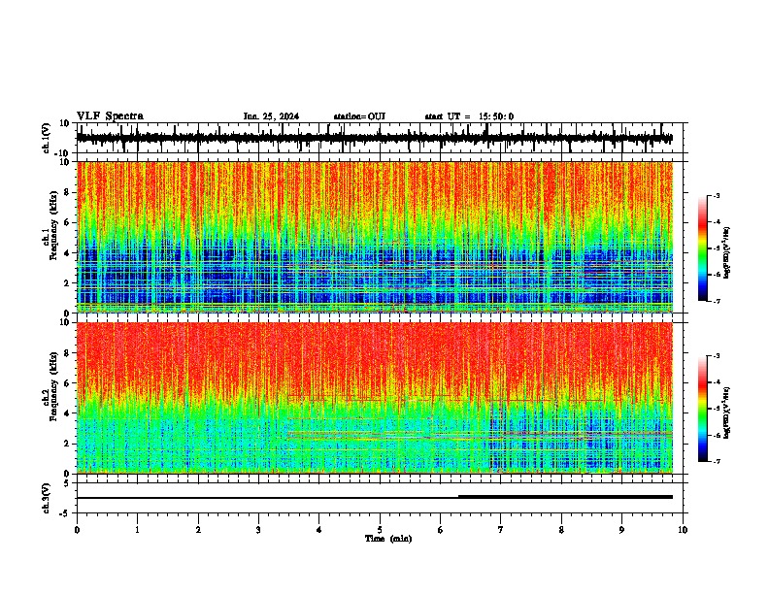Click the "ch.1(V)" waveform axis label
The height and width of the screenshot is (594, 769).
click(47, 138)
